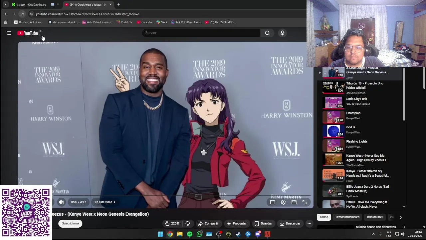
Task: Open the DevDocs API bookmark
Action: (28, 22)
